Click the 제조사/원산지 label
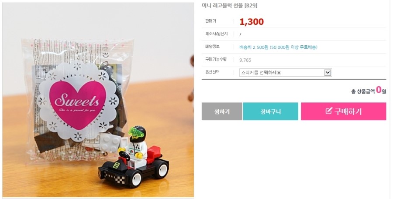Image resolution: width=393 pixels, height=199 pixels. click(x=216, y=34)
